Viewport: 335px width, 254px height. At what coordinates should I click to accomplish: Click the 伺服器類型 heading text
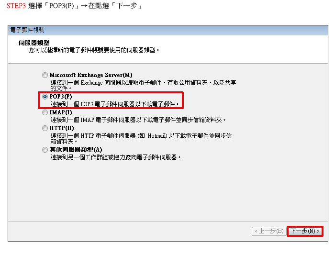pos(34,43)
